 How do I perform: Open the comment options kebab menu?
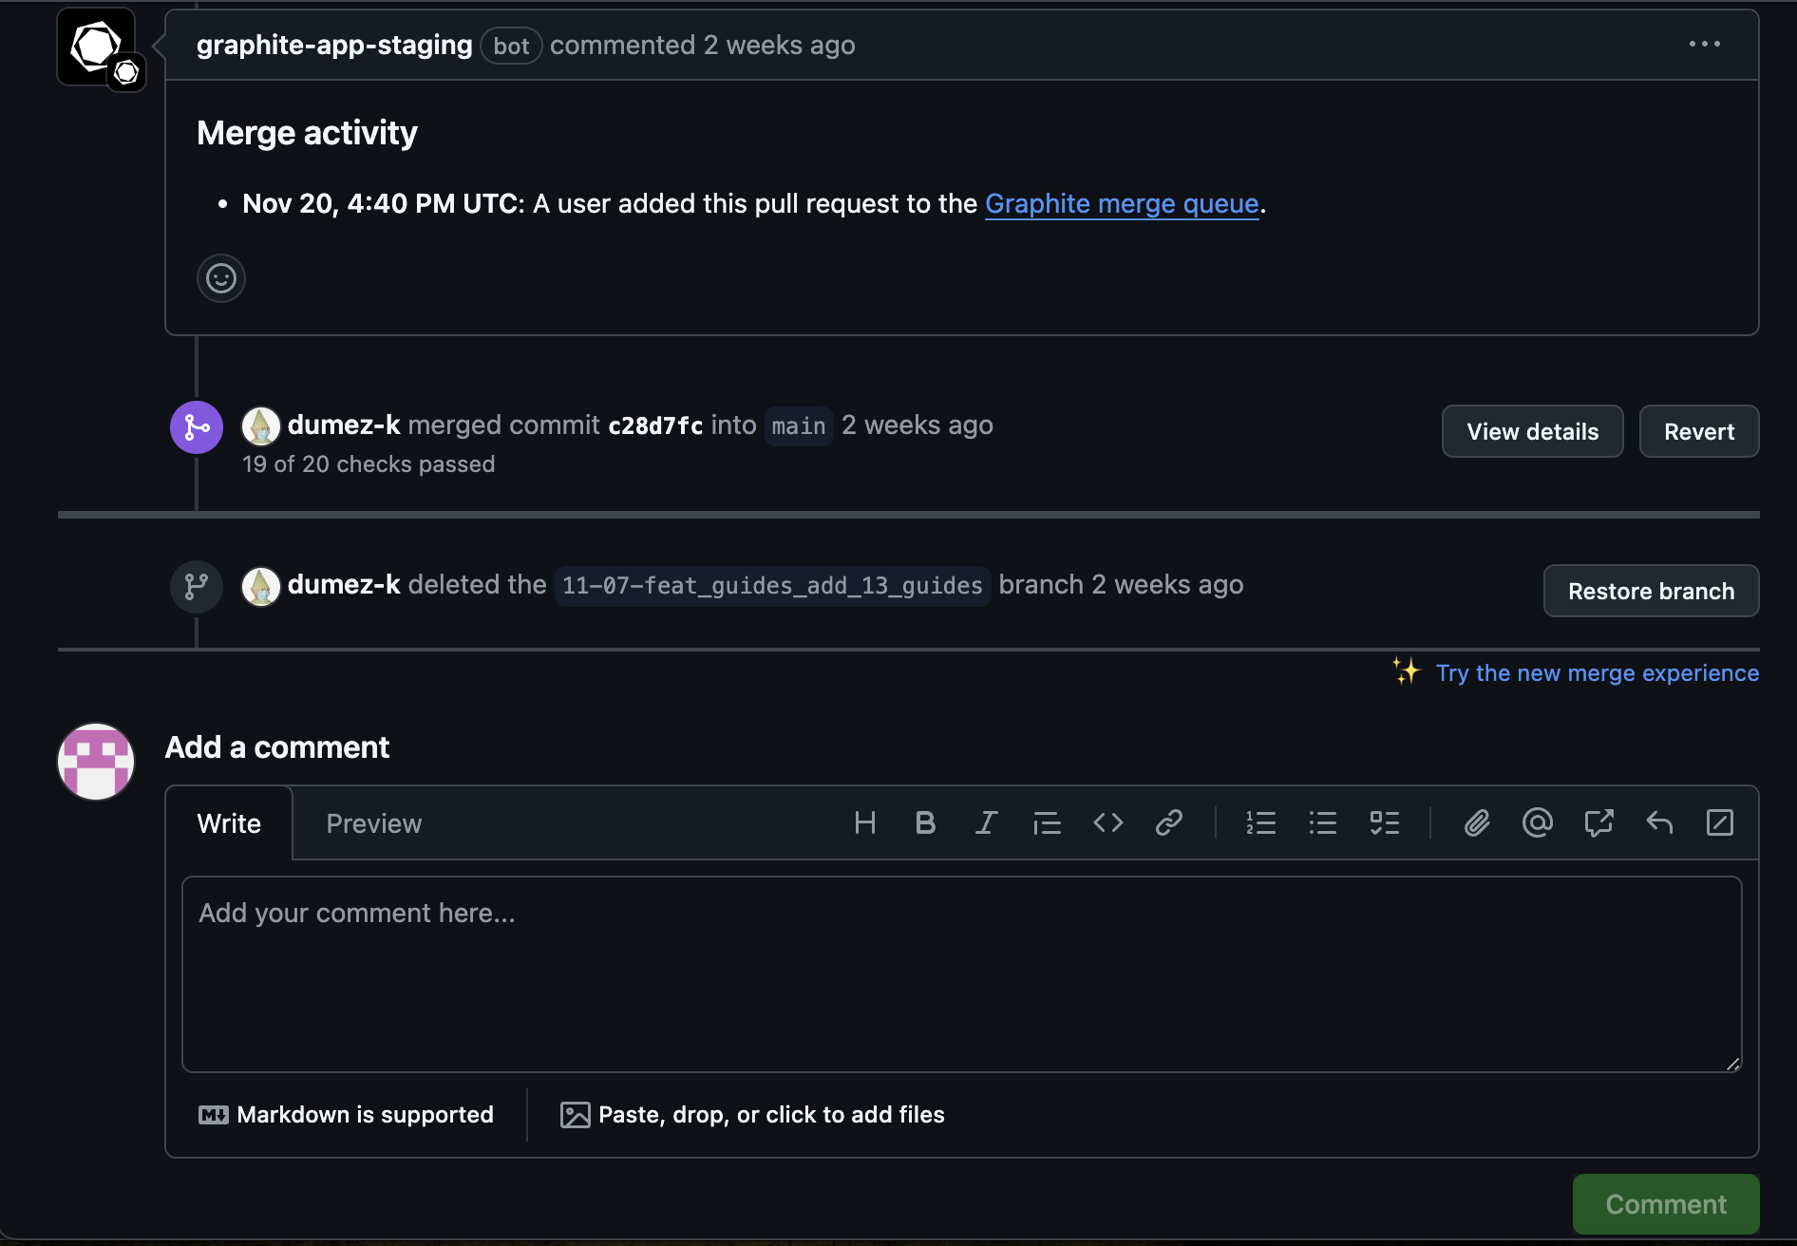1703,44
